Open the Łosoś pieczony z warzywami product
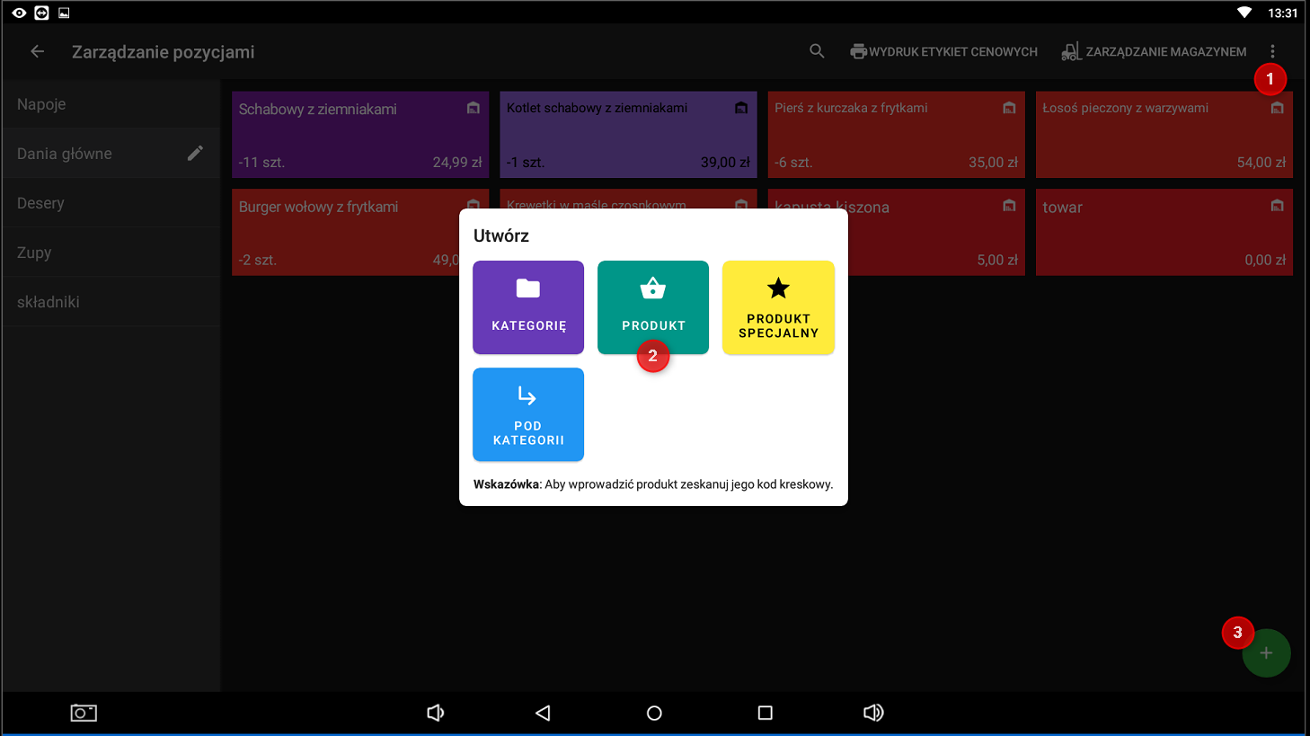1310x736 pixels. pos(1164,134)
